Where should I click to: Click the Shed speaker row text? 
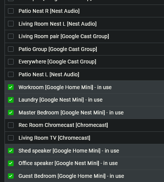[69, 151]
